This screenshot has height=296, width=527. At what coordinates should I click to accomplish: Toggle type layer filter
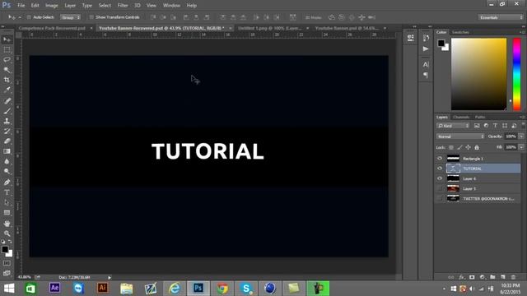click(495, 126)
